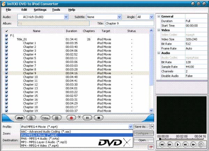The height and width of the screenshot is (151, 209).
Task: Open the Edit menu
Action: pos(24,10)
